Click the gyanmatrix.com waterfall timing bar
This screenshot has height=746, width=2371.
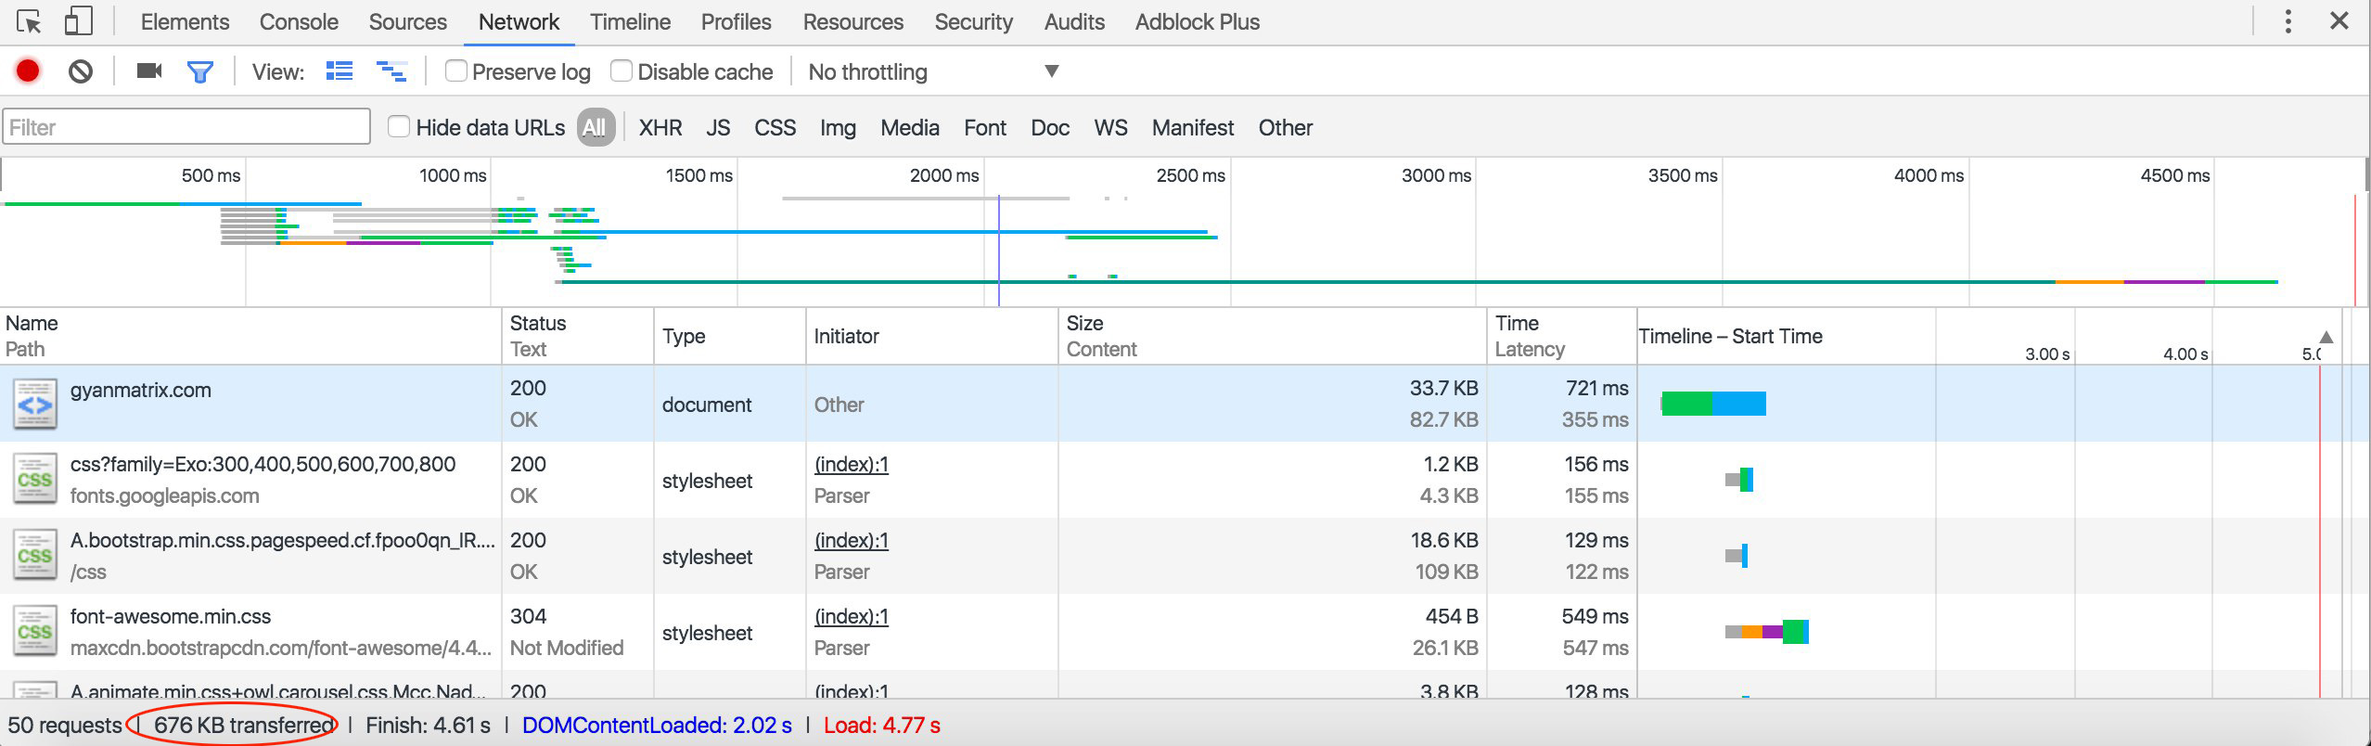(x=1713, y=404)
